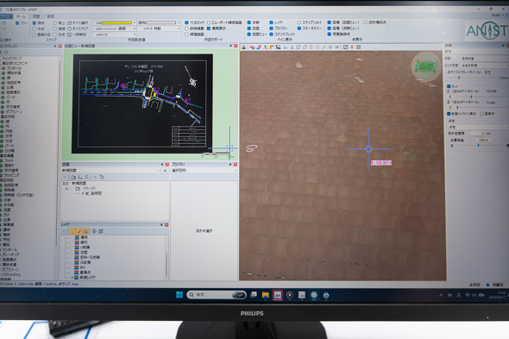Viewport: 509px width, 339px height.
Task: Switch to the 図面 ribbon tab
Action: pyautogui.click(x=37, y=16)
